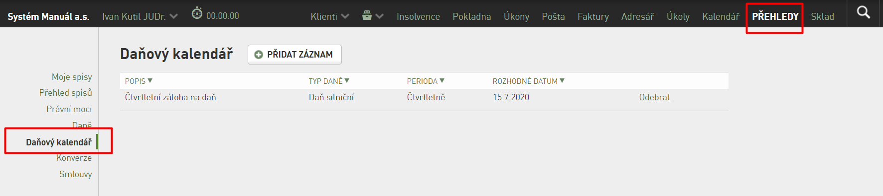
Task: Expand the Ivan Kutil JUDr. user dropdown
Action: 173,16
